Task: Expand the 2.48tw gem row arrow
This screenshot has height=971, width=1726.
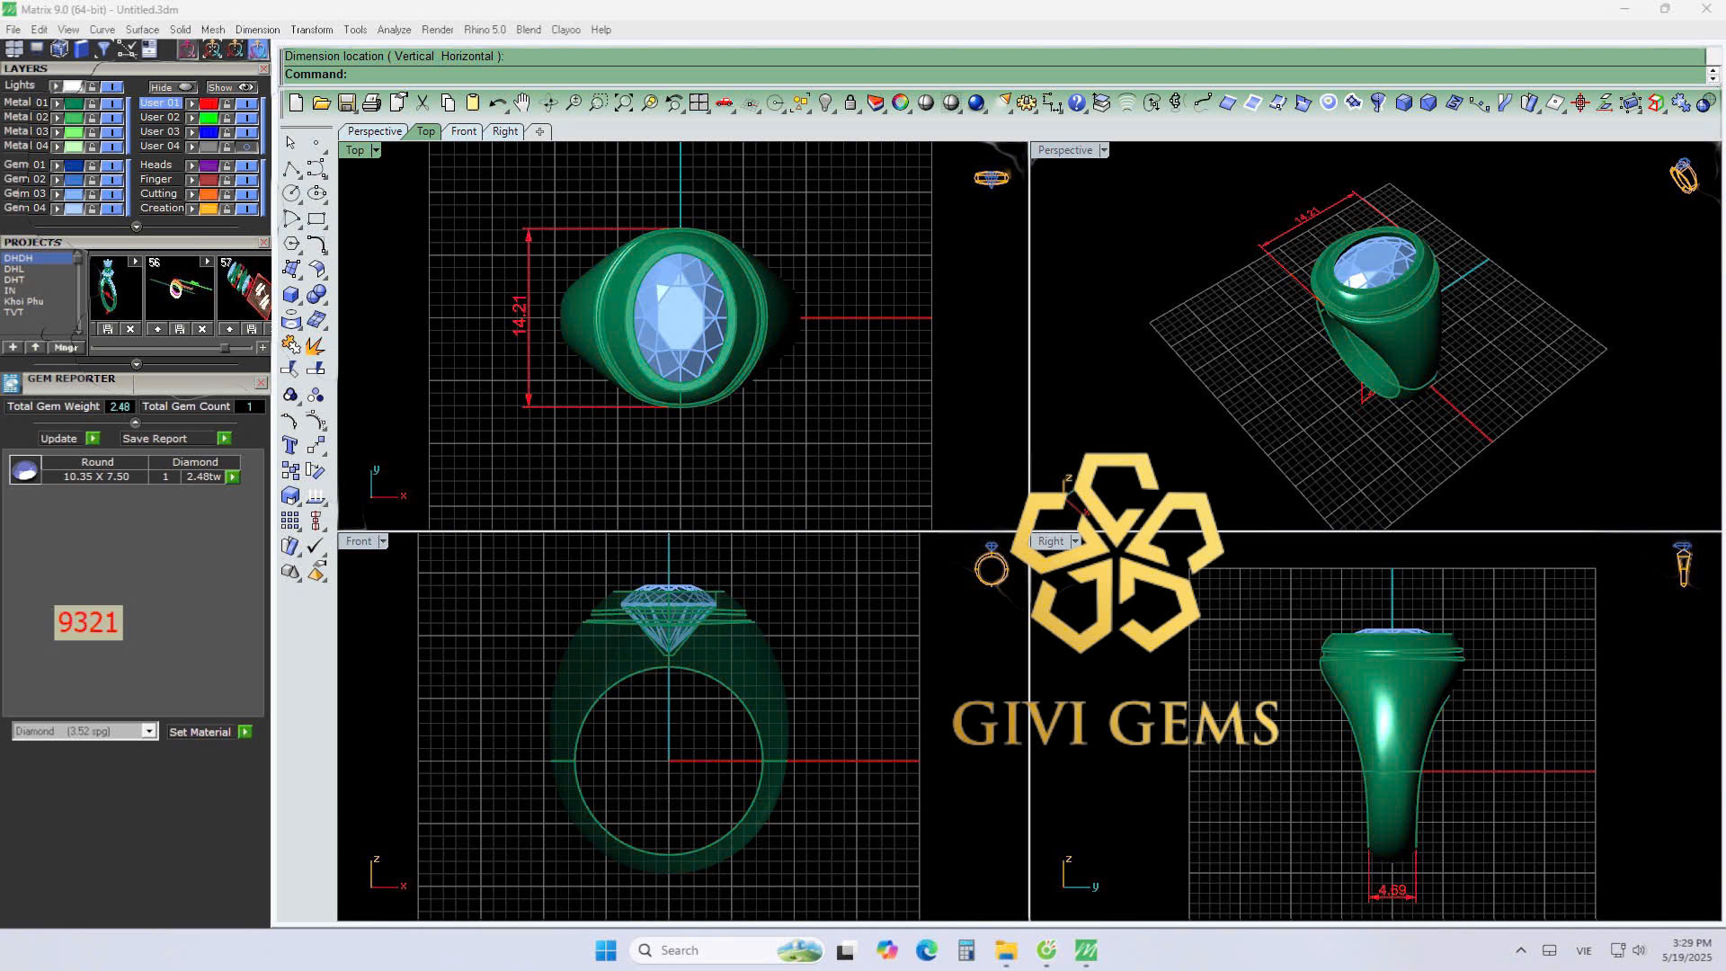Action: (233, 477)
